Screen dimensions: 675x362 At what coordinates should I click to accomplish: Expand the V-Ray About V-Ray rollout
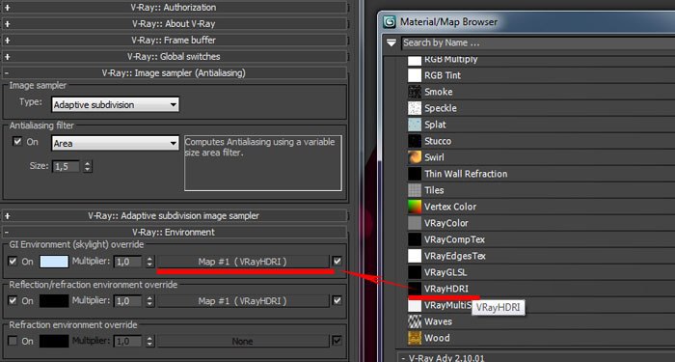click(x=175, y=24)
